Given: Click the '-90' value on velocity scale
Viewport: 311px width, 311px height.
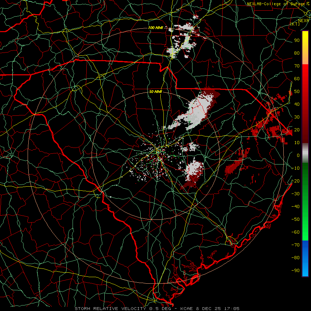Looking at the screenshot, I should pyautogui.click(x=295, y=271).
